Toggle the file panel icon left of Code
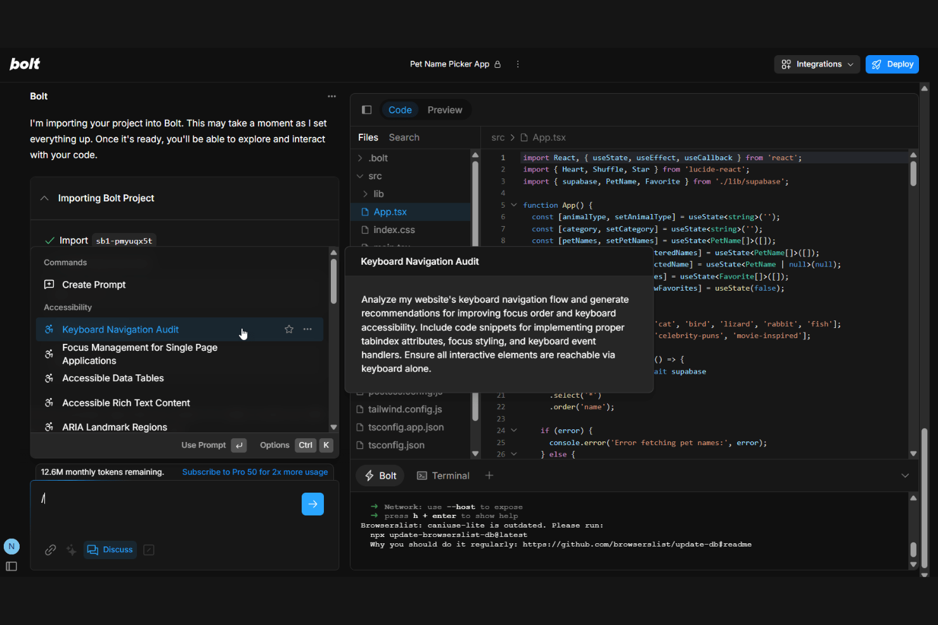 pyautogui.click(x=366, y=110)
